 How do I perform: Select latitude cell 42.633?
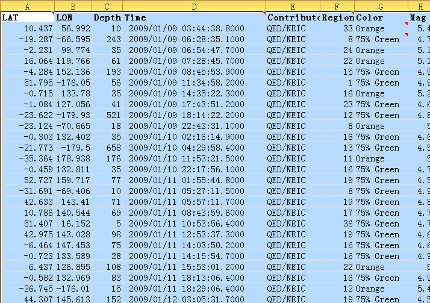coord(28,202)
